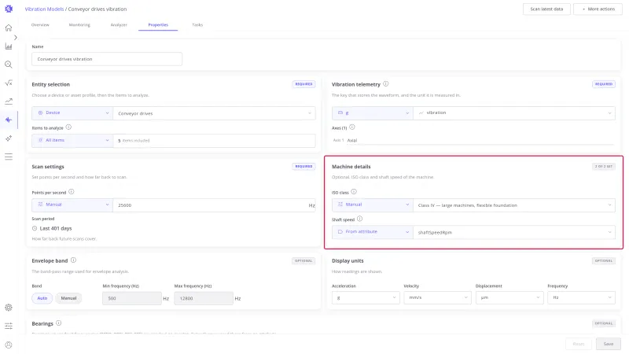This screenshot has width=629, height=354.
Task: Open the Velocity mm/s unit dropdown
Action: coord(437,298)
